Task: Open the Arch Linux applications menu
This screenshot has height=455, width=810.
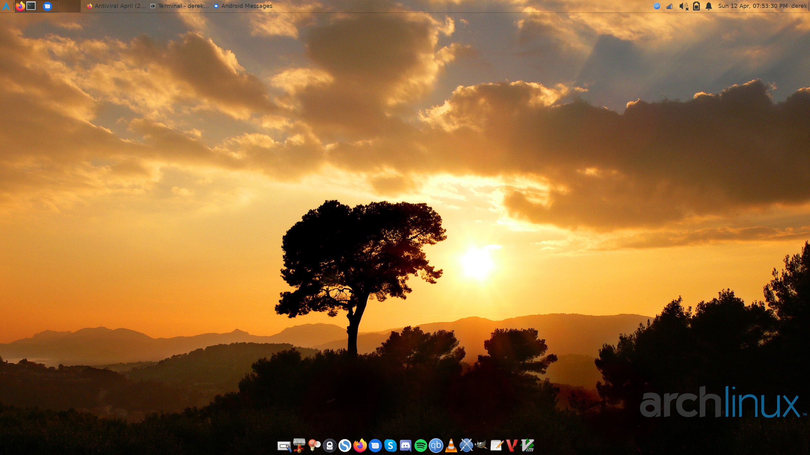Action: (x=6, y=6)
